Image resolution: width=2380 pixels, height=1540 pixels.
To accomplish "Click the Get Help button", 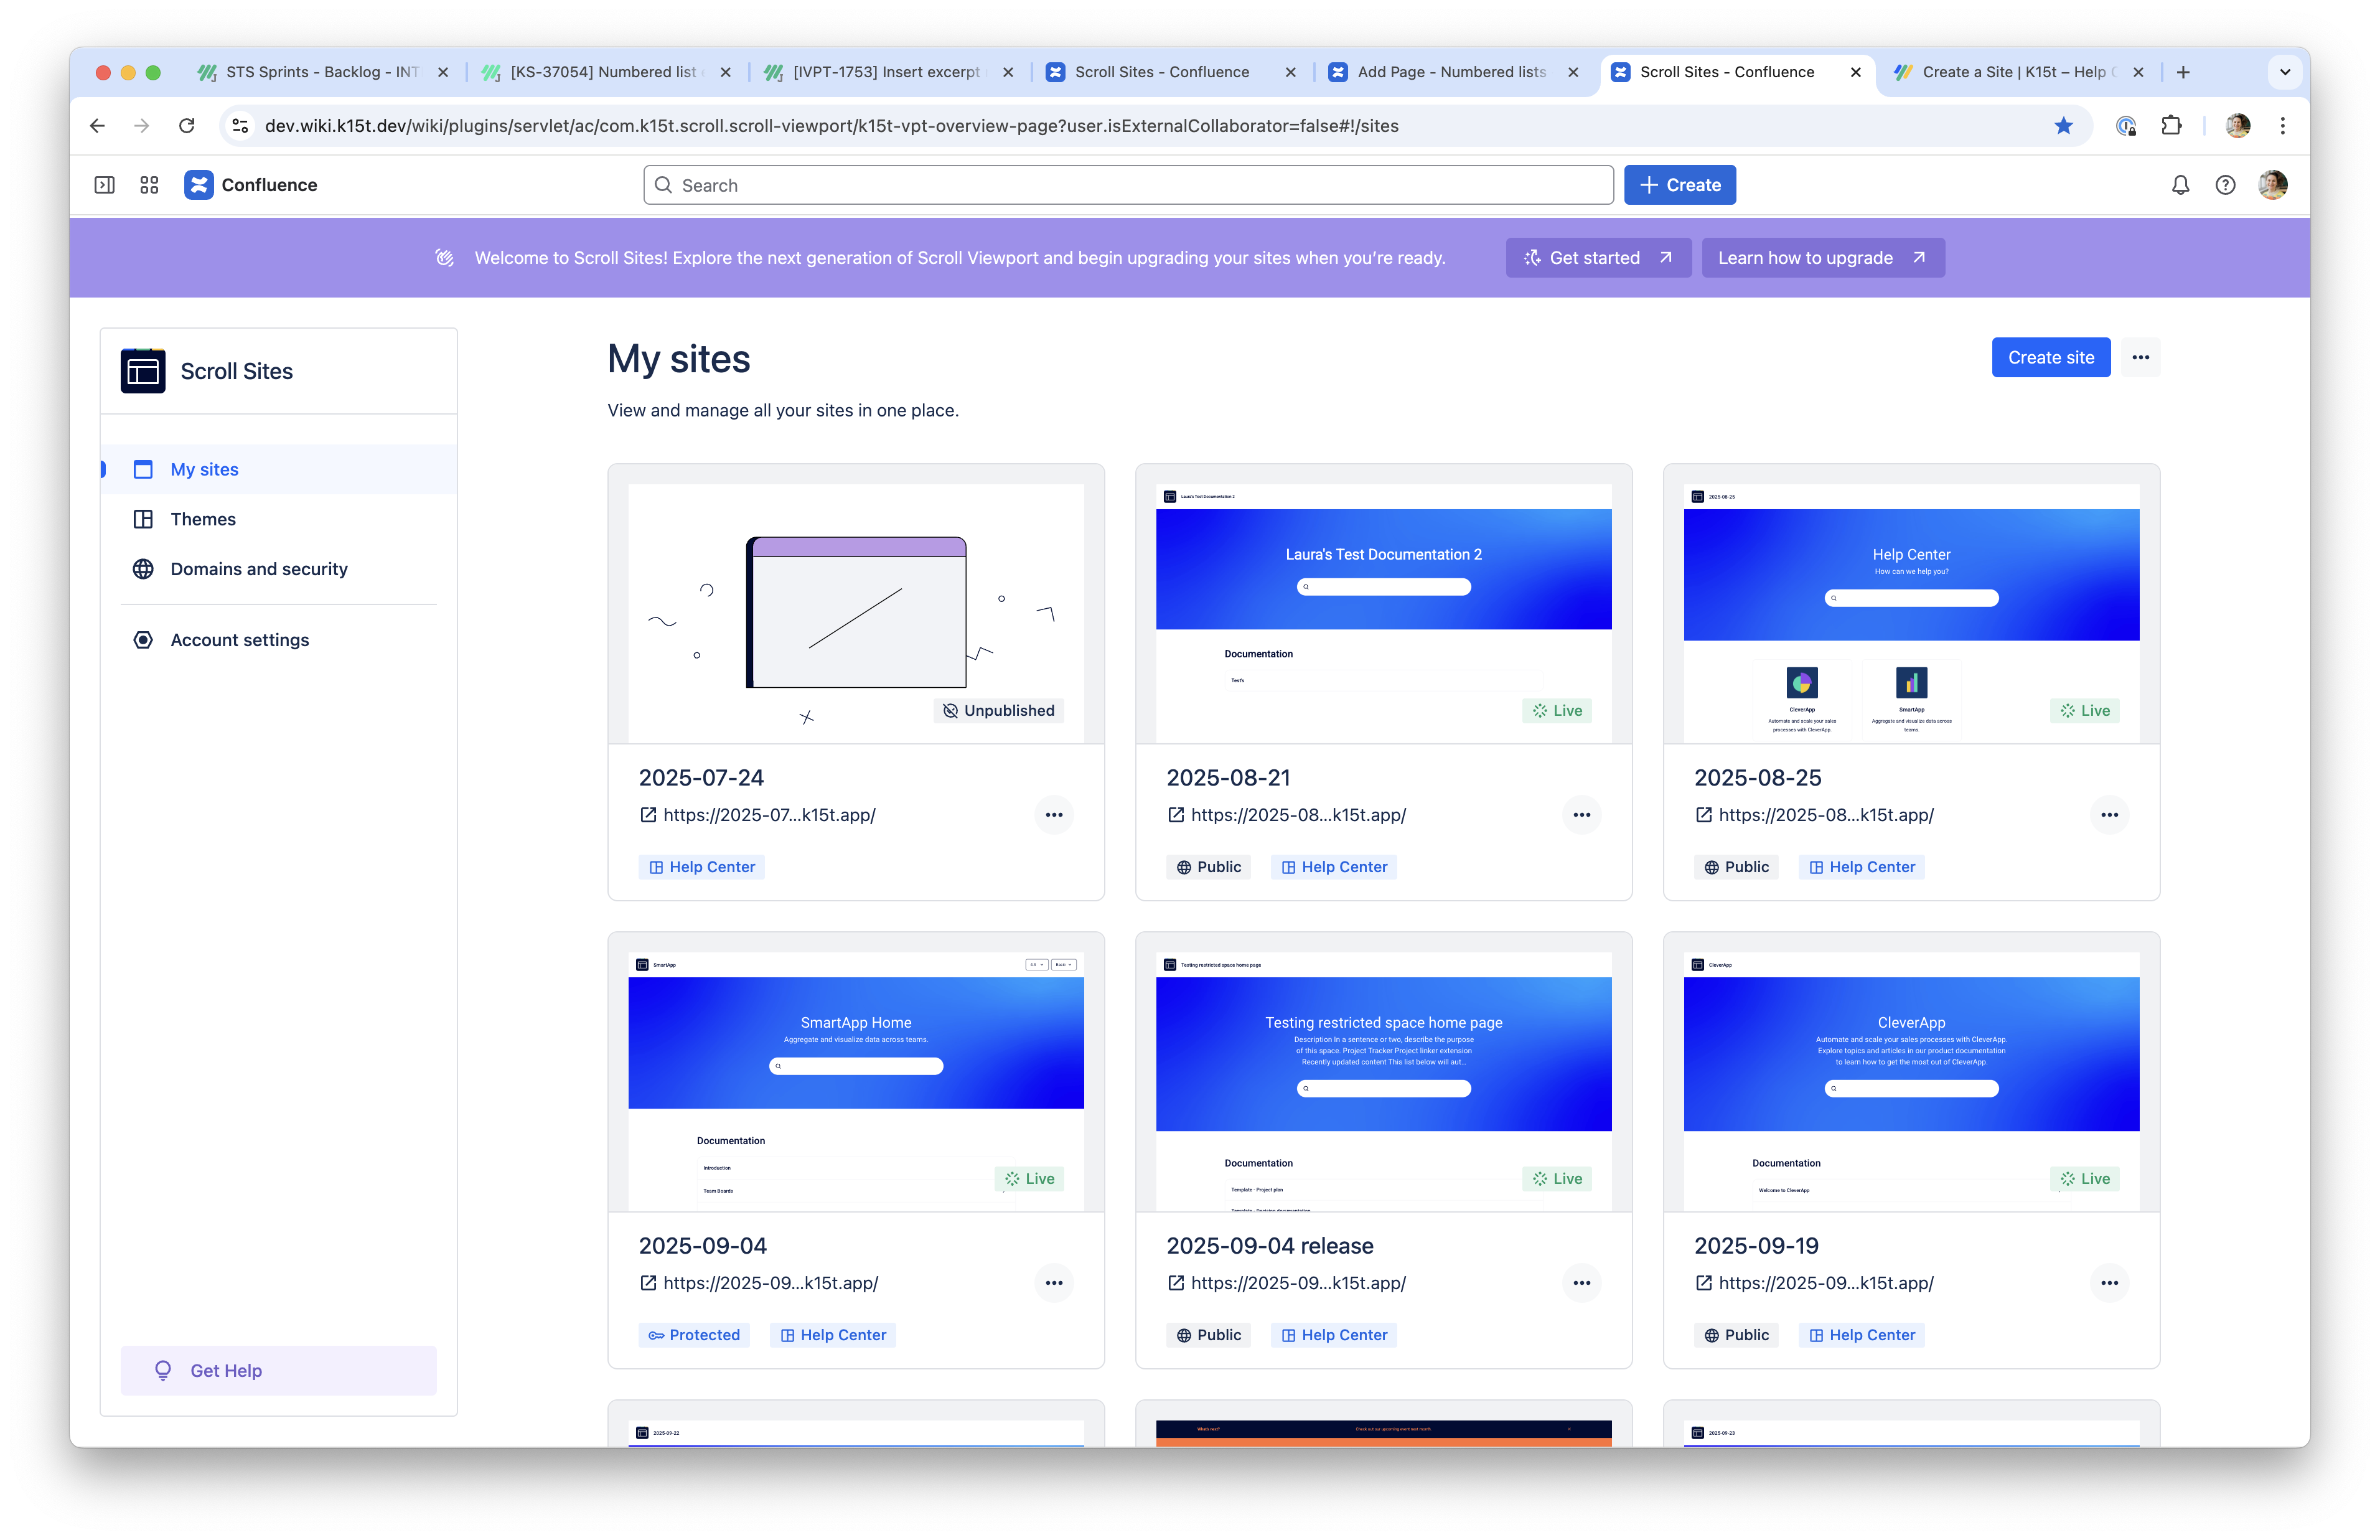I will coord(279,1371).
